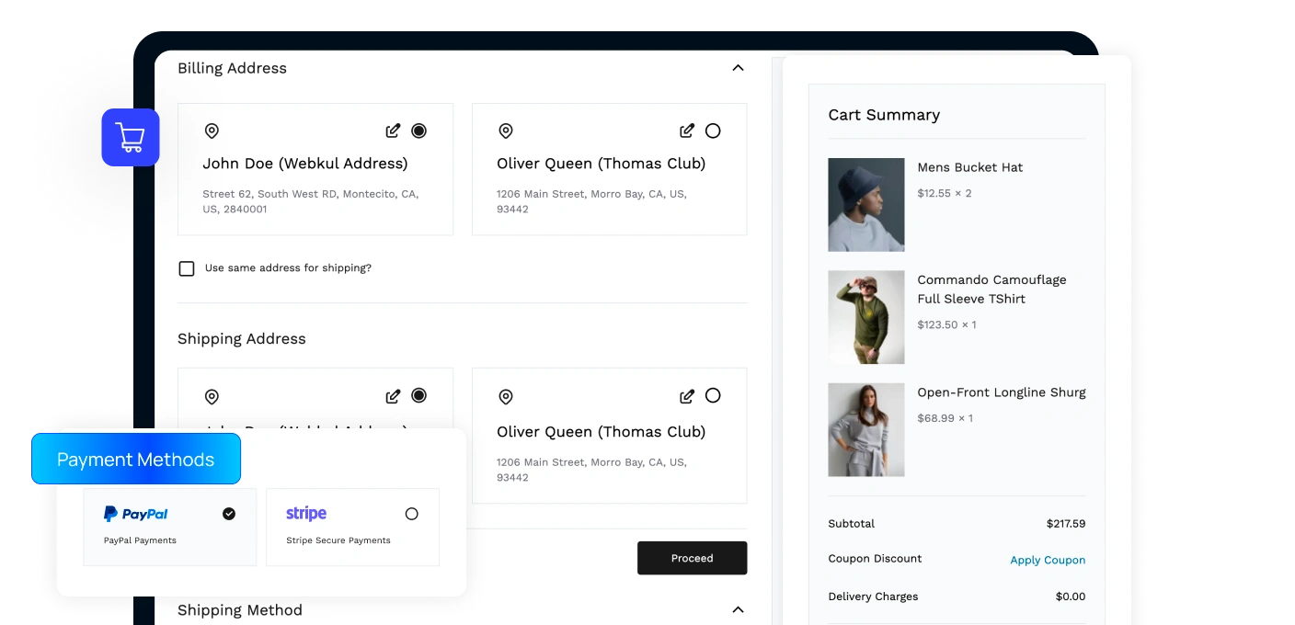Select Oliver Queen as billing address
Viewport: 1295px width, 625px height.
click(713, 131)
